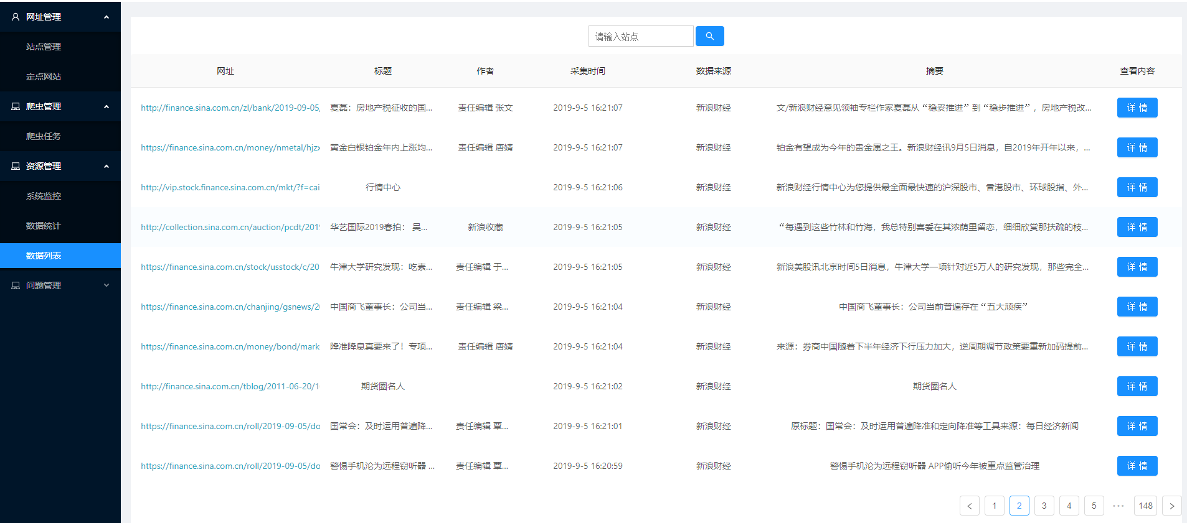The image size is (1187, 523).
Task: Click the monitor icon beside 资源管理
Action: 16,166
